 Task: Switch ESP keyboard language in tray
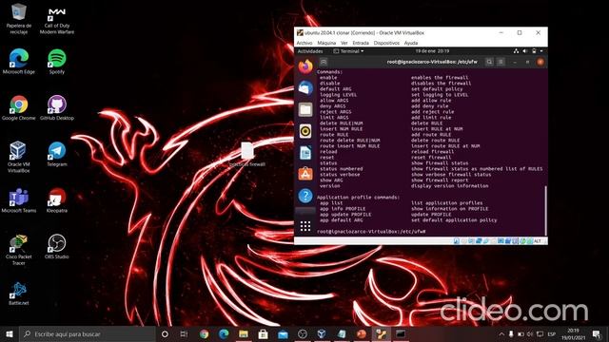click(x=552, y=333)
